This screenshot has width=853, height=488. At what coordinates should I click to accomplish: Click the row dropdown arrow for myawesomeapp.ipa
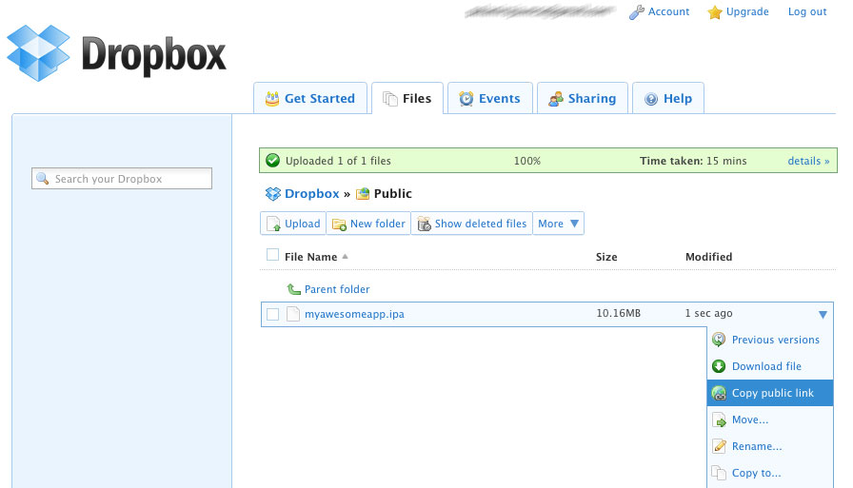[x=823, y=315]
